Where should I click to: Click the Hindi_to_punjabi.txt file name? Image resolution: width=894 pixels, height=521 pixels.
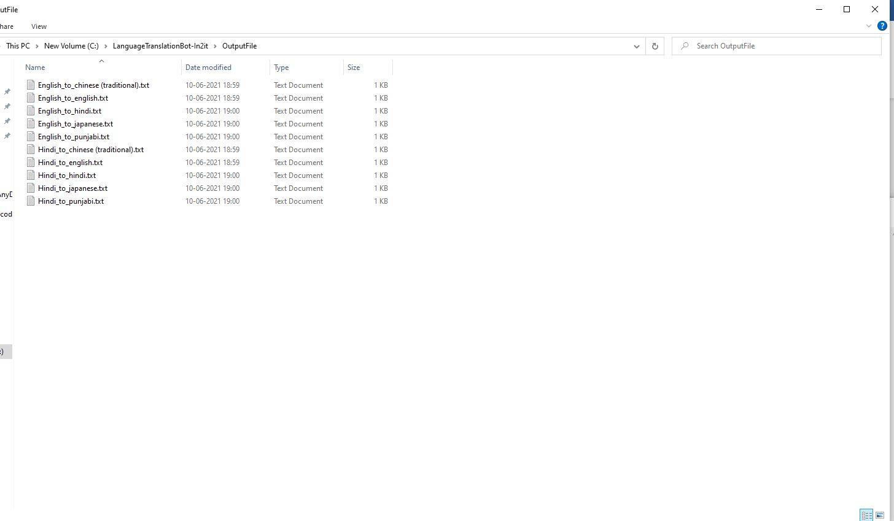pos(71,201)
